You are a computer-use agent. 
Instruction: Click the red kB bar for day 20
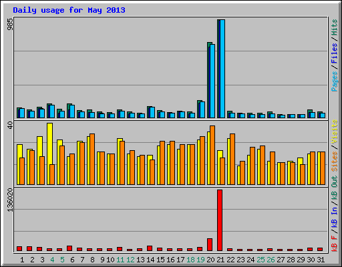point(210,245)
